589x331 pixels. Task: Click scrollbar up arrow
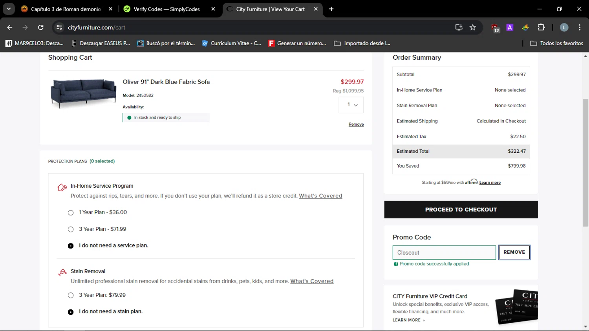(x=585, y=57)
